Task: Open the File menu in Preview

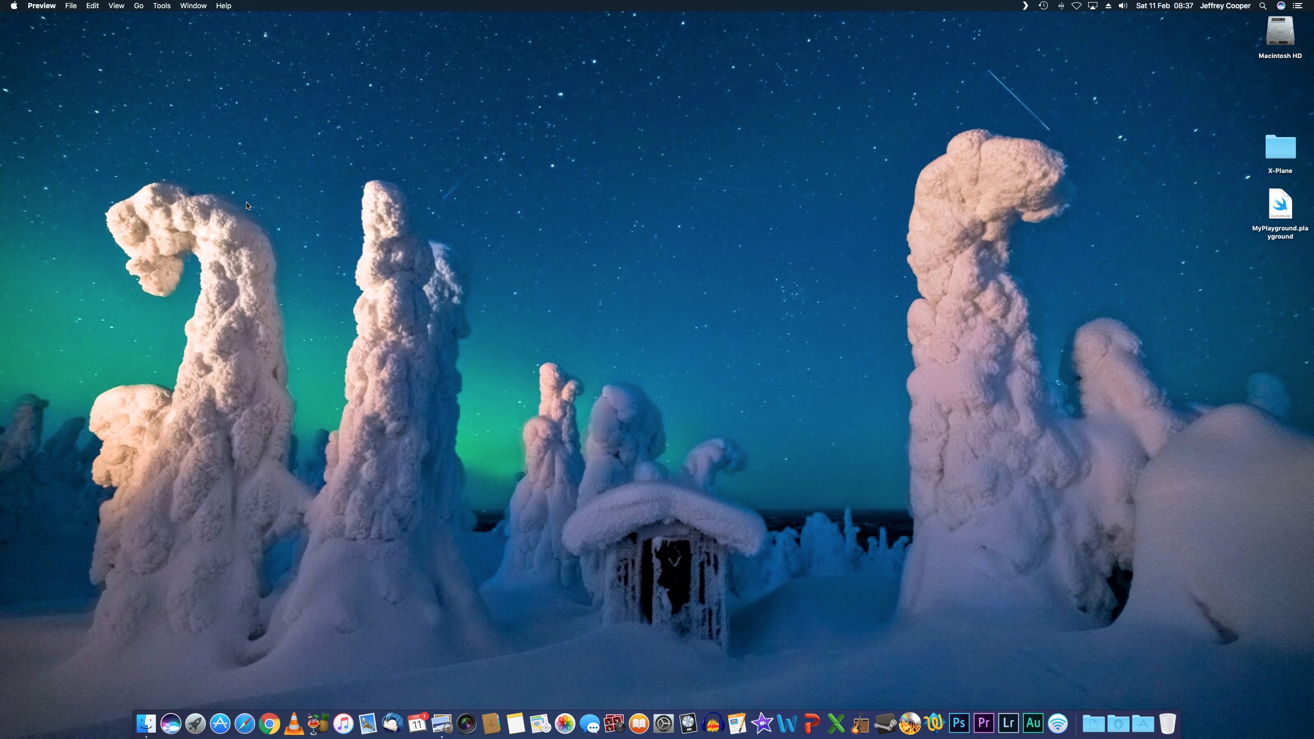Action: [71, 6]
